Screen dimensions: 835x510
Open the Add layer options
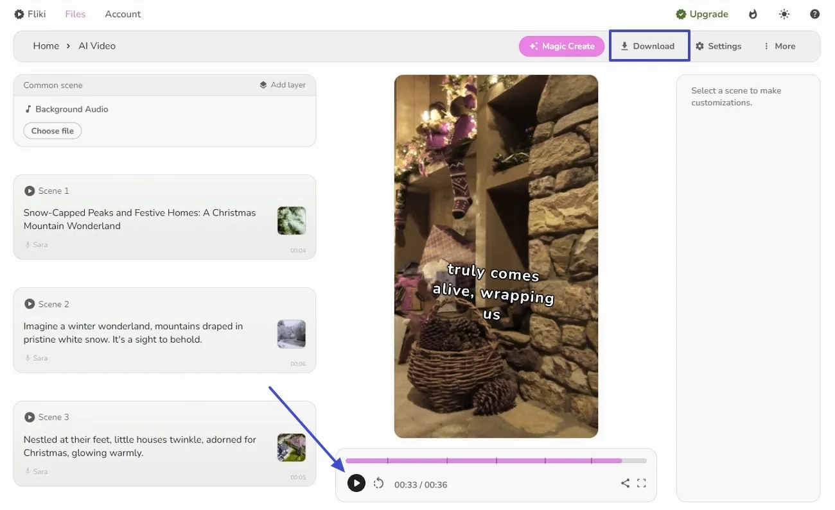tap(283, 85)
